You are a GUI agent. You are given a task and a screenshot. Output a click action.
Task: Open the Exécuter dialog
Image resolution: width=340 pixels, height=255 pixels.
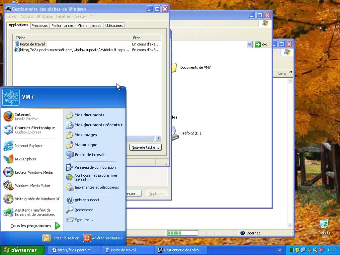point(95,220)
